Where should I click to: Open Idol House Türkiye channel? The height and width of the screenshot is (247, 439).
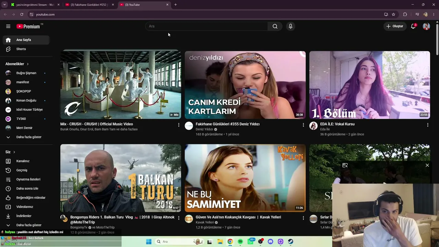pos(26,110)
